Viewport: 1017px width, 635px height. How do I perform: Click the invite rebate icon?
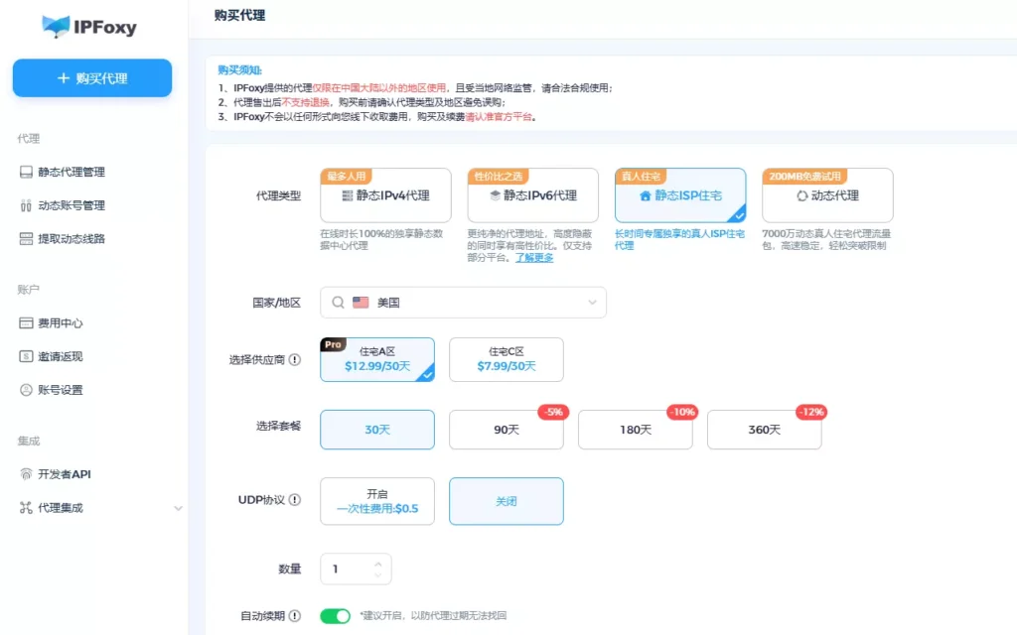click(x=27, y=357)
